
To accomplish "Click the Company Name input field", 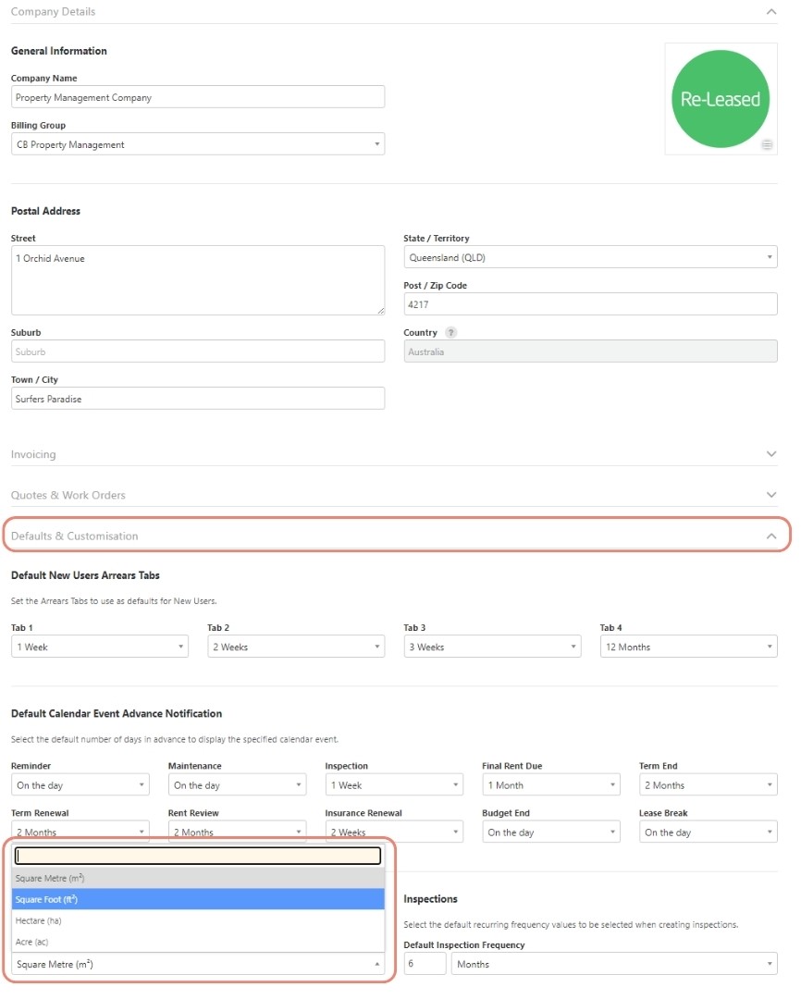I will point(198,97).
